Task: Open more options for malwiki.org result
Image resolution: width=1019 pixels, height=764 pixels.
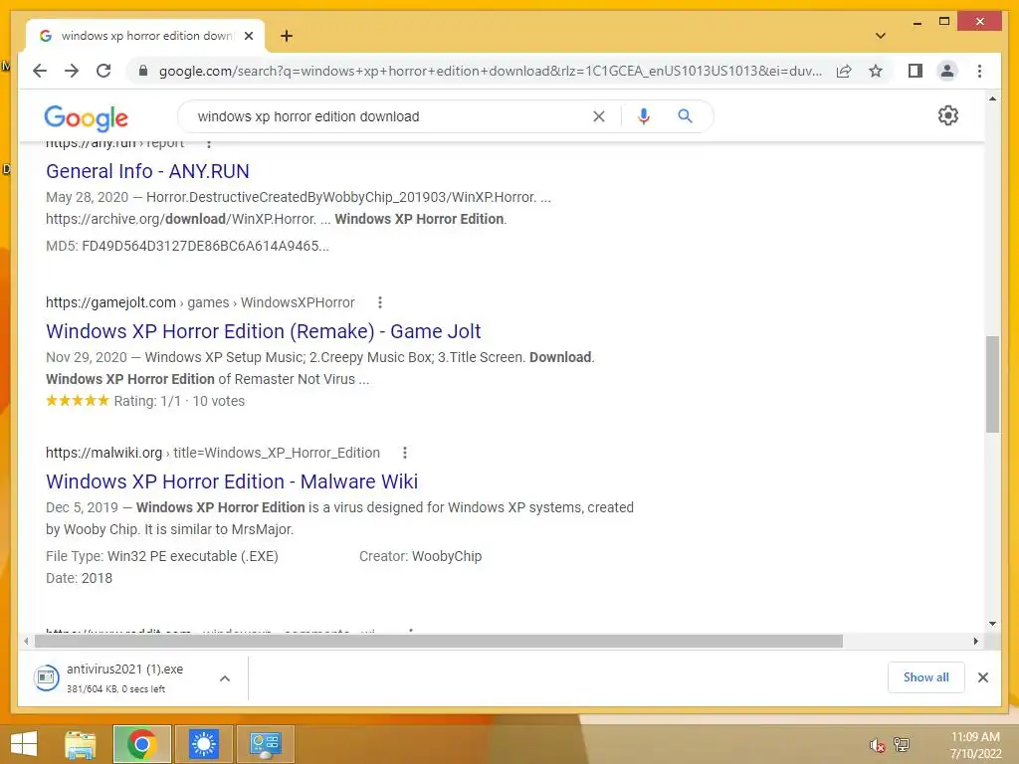Action: click(x=405, y=453)
